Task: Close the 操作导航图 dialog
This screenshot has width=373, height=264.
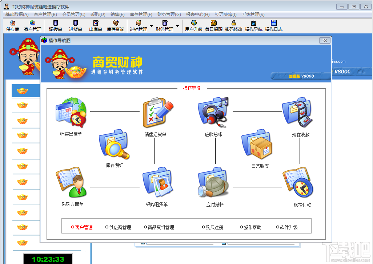Action: [325, 40]
